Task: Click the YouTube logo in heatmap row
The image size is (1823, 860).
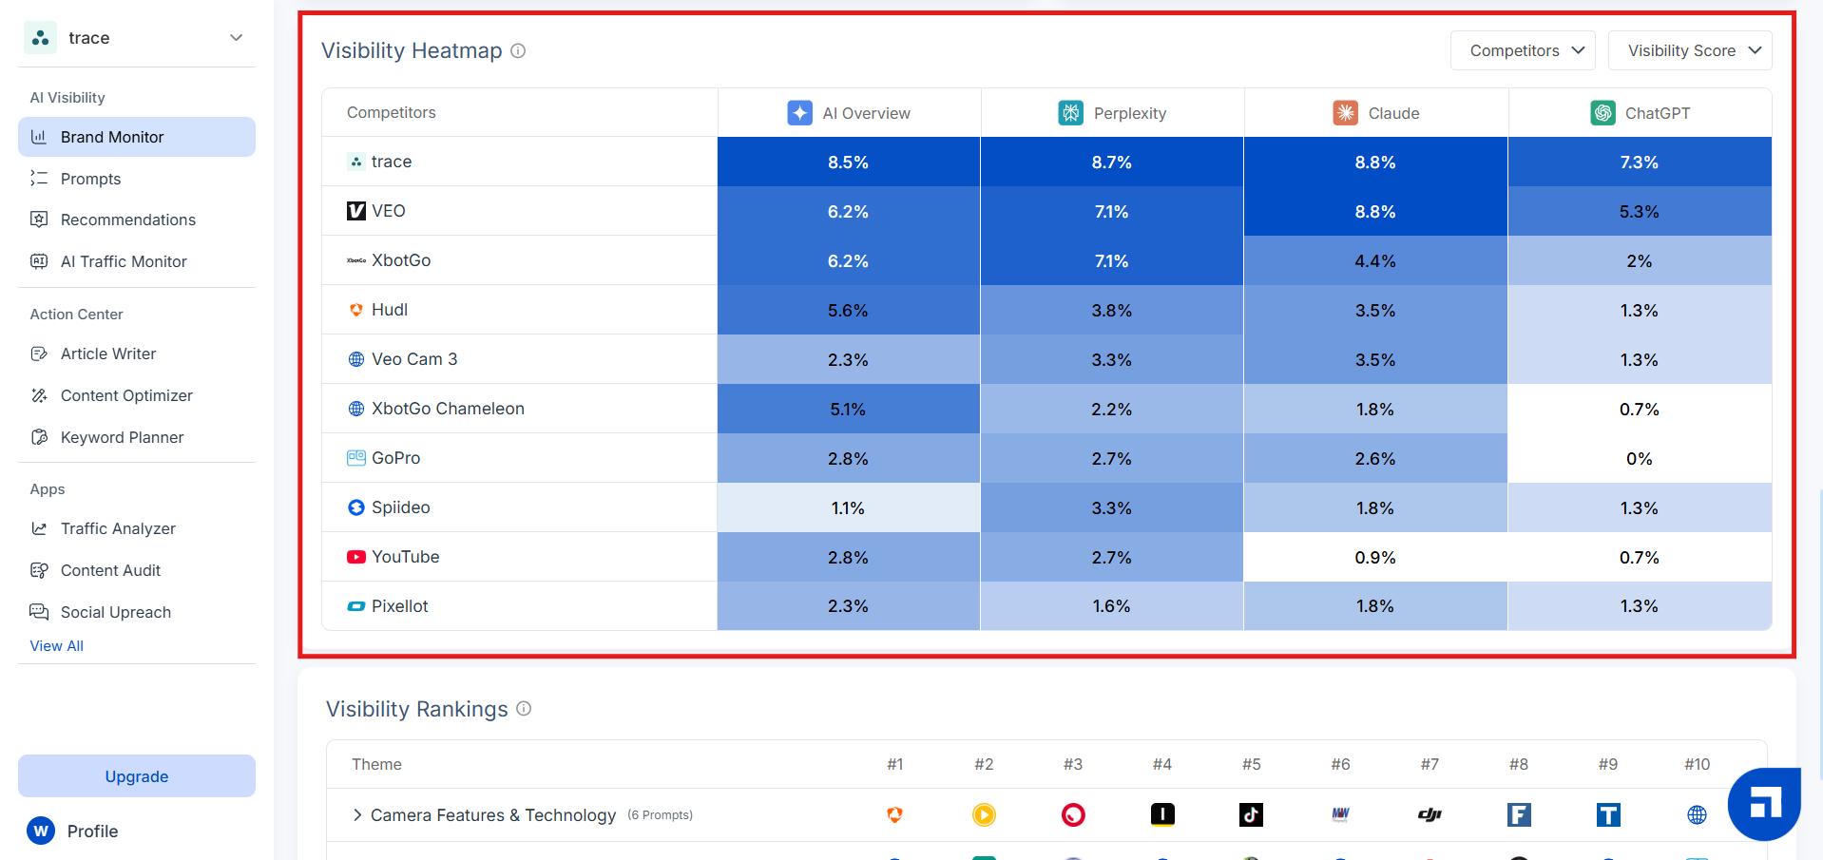Action: pos(356,557)
